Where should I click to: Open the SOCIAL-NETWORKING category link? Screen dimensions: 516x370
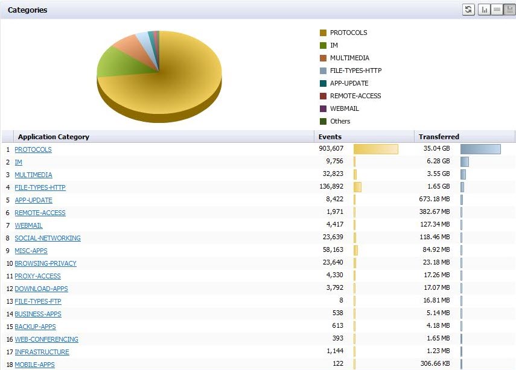(x=48, y=238)
